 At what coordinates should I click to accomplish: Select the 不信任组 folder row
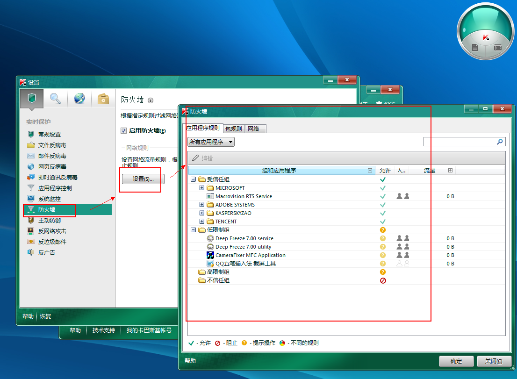[x=346, y=280]
